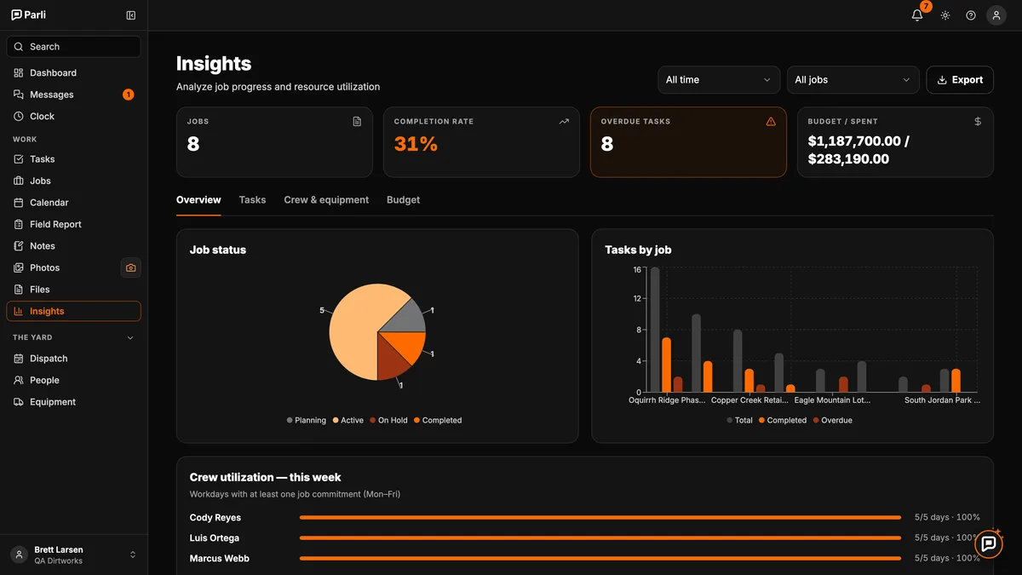Switch to Crew & equipment tab

(326, 200)
